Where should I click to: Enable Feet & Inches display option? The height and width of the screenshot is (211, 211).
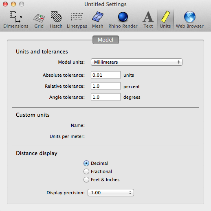pos(86,180)
